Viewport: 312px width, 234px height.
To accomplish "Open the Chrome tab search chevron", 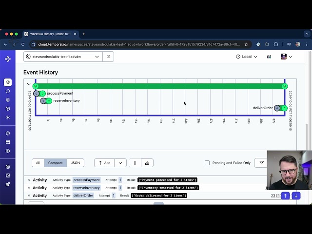I will [307, 34].
